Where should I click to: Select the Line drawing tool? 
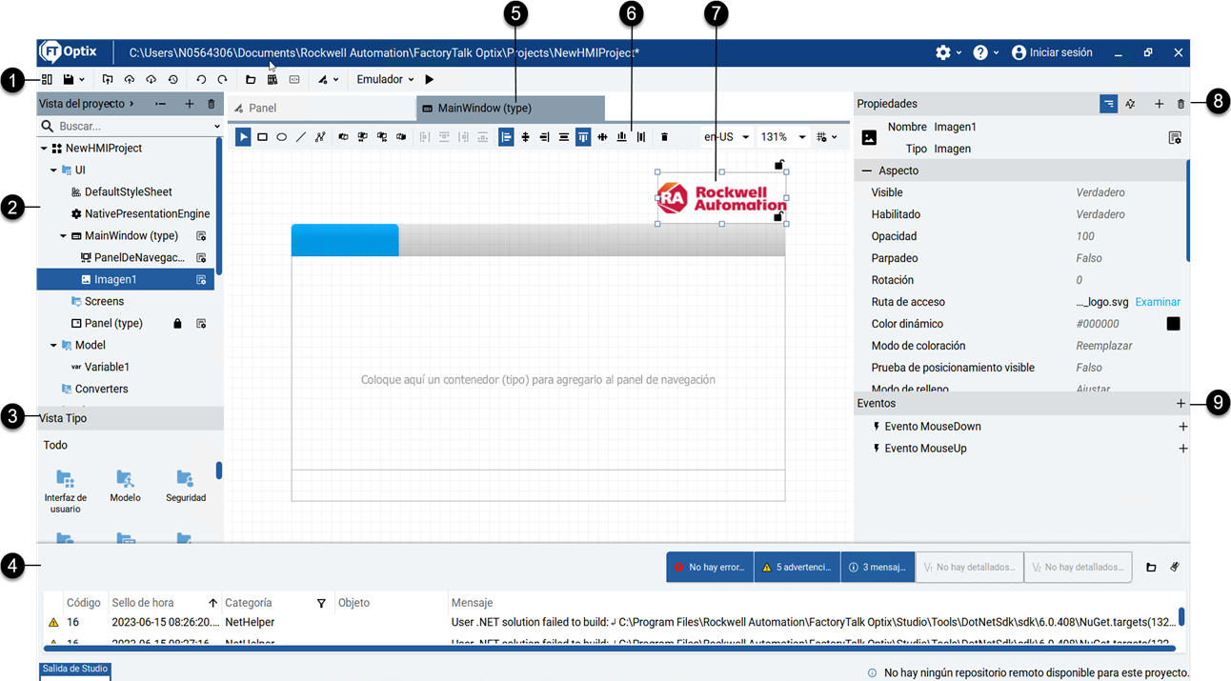click(x=299, y=136)
